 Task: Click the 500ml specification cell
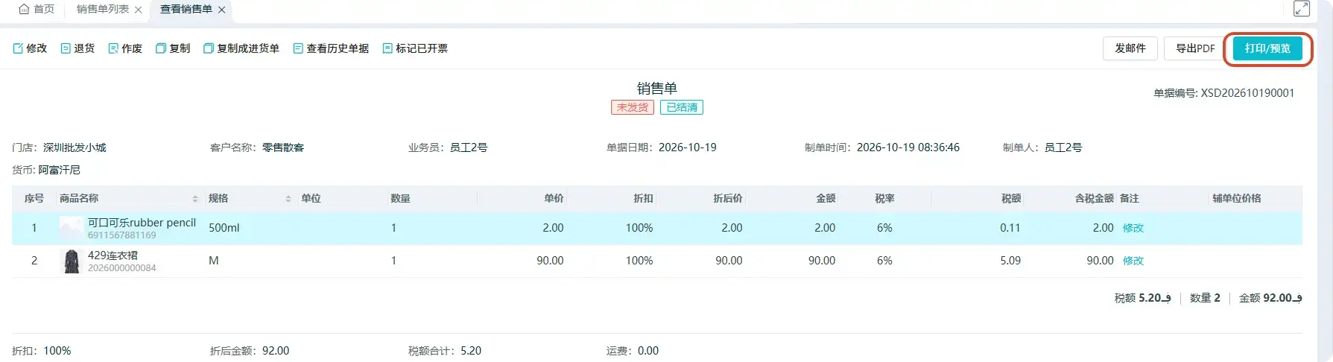point(224,228)
